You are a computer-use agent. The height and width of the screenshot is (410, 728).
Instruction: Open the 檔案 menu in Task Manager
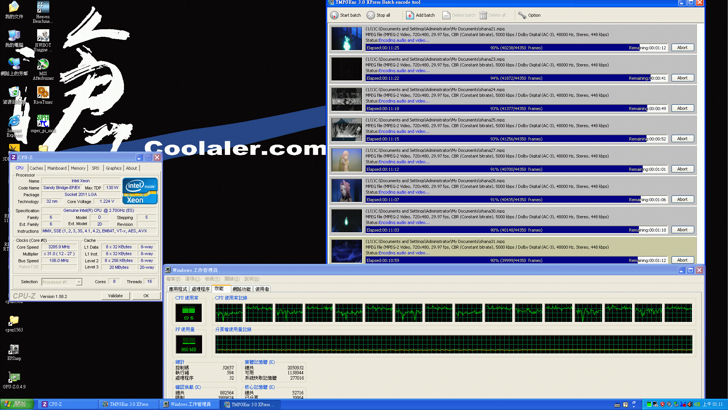pos(173,279)
